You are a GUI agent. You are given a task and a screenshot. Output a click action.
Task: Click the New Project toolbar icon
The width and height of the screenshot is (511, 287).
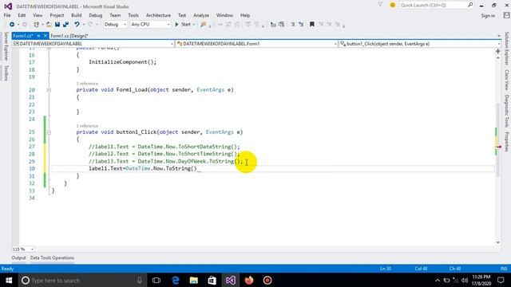[x=36, y=25]
